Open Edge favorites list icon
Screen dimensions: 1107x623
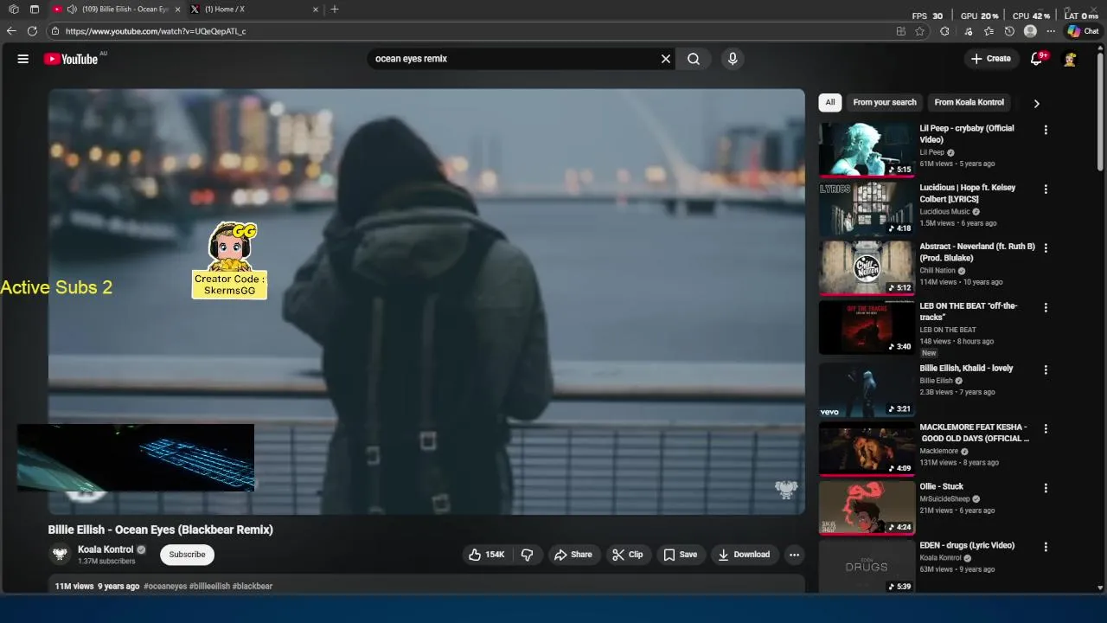point(989,31)
